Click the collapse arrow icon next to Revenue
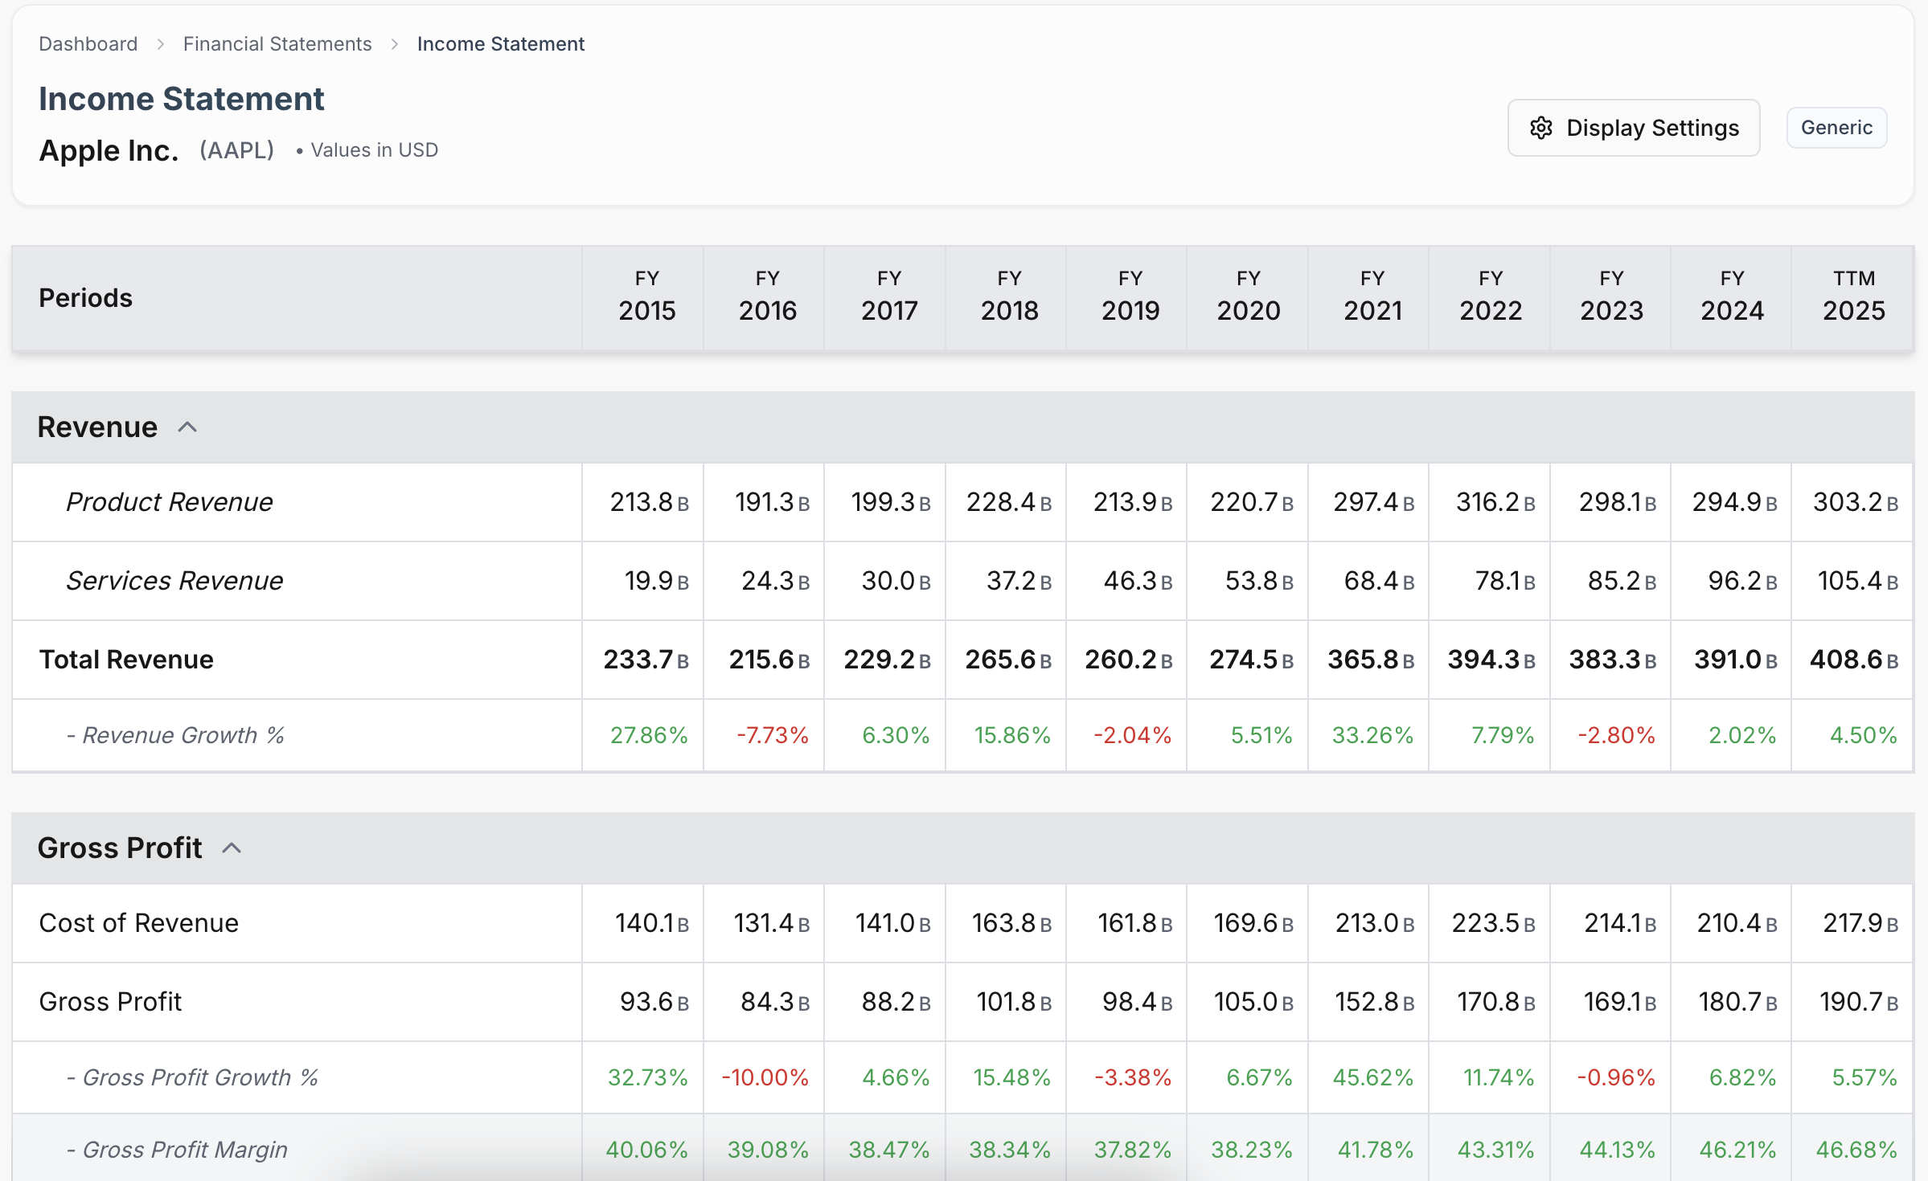Viewport: 1928px width, 1181px height. click(x=188, y=427)
